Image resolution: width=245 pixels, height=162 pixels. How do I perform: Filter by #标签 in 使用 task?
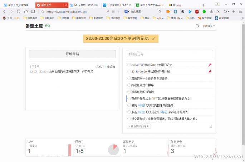point(141,105)
